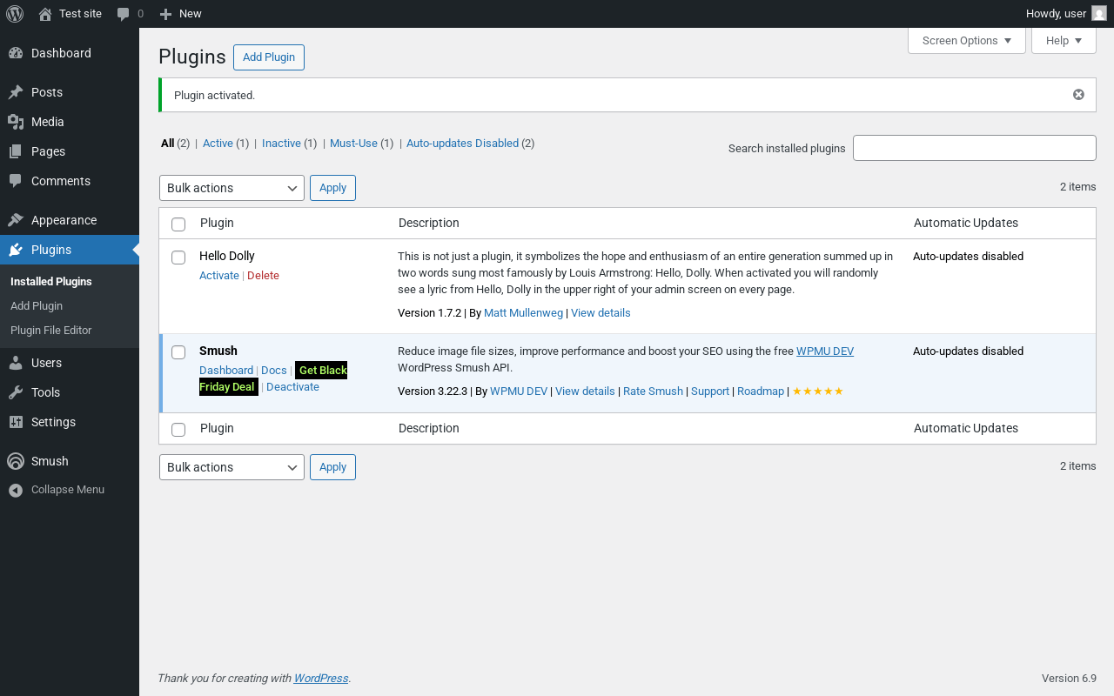Focus the Search installed plugins field
The height and width of the screenshot is (696, 1114).
975,148
